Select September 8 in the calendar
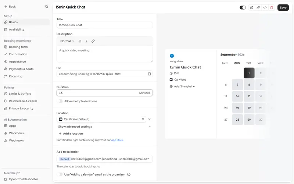This screenshot has width=294, height=184. 249,85
